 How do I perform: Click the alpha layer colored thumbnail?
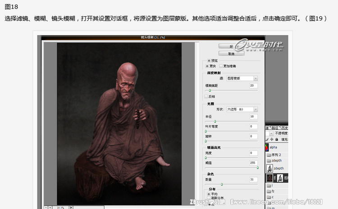click(267, 147)
